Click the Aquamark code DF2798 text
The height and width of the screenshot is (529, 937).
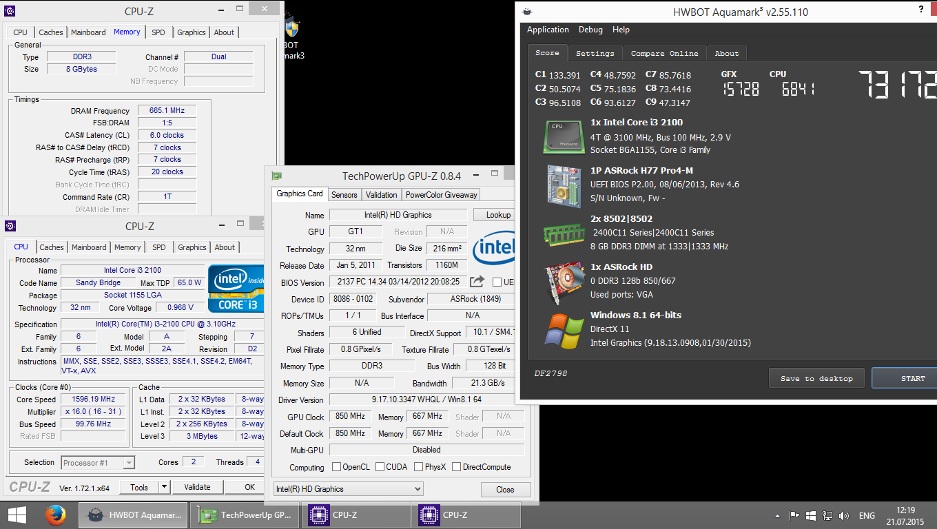click(550, 373)
